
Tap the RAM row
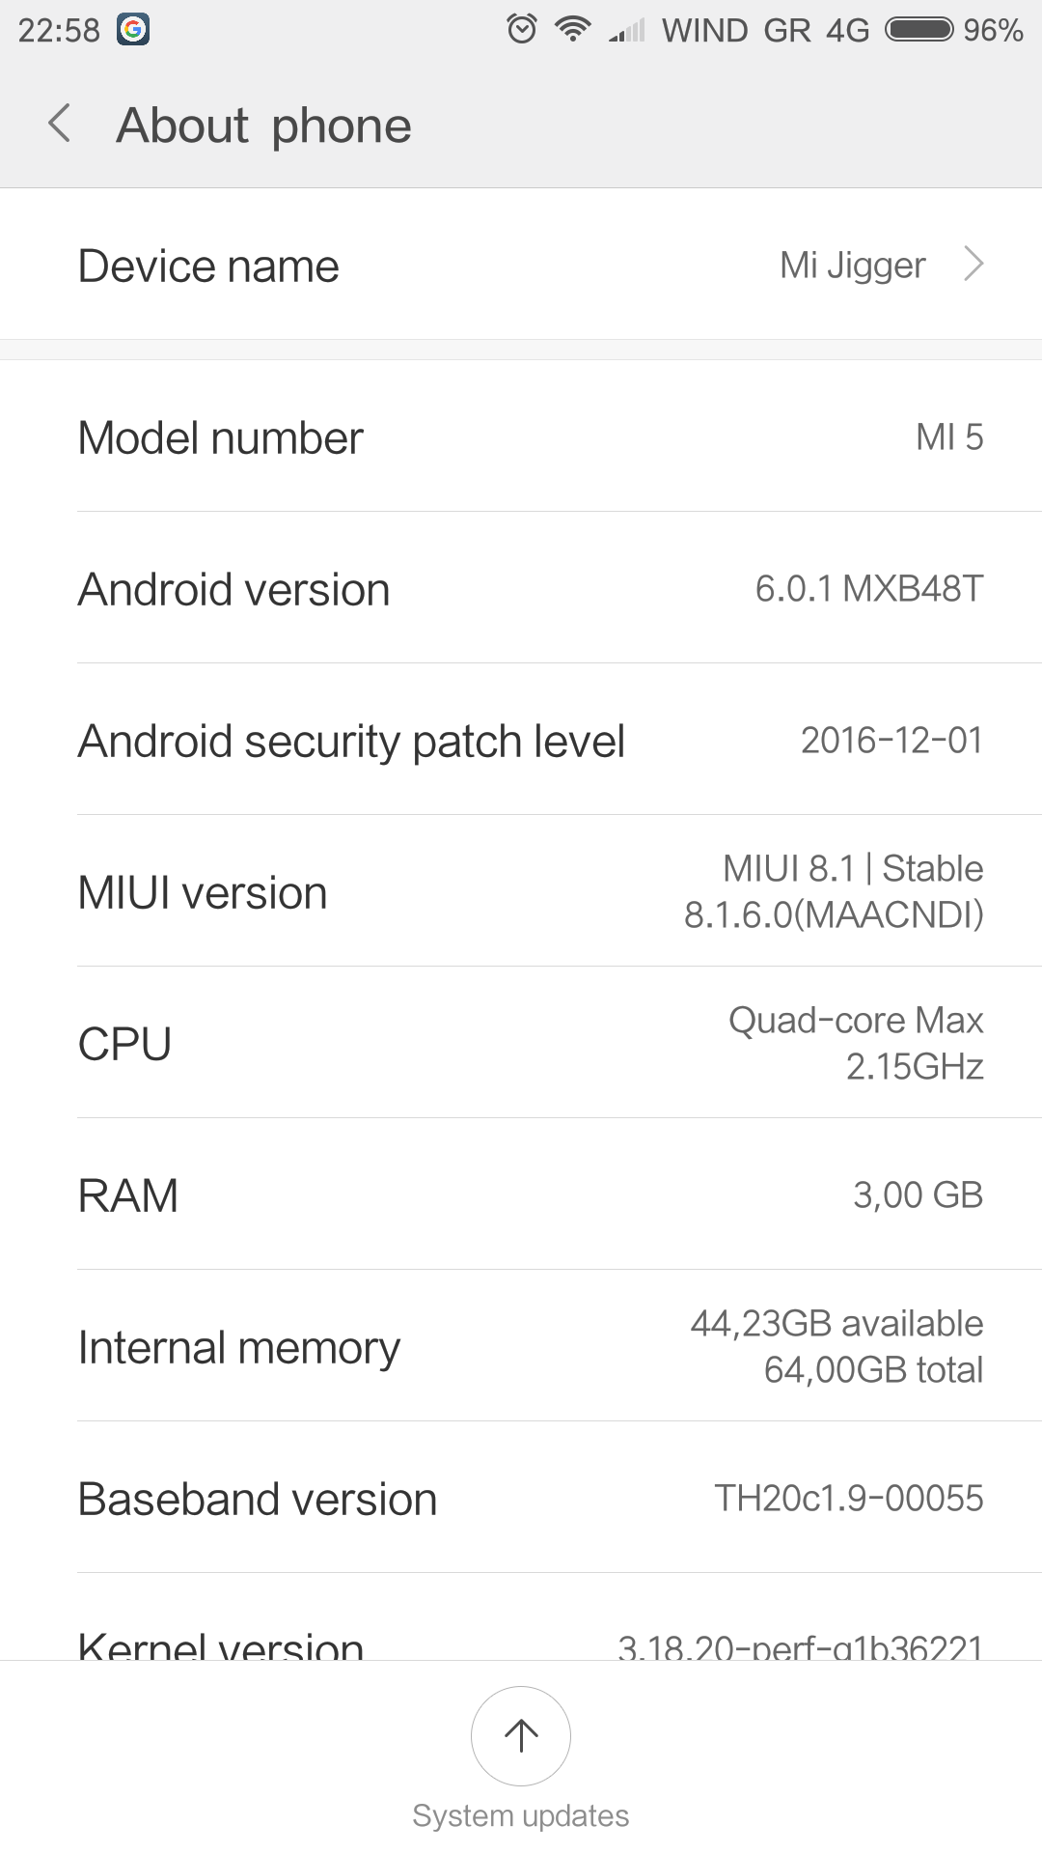(521, 1195)
